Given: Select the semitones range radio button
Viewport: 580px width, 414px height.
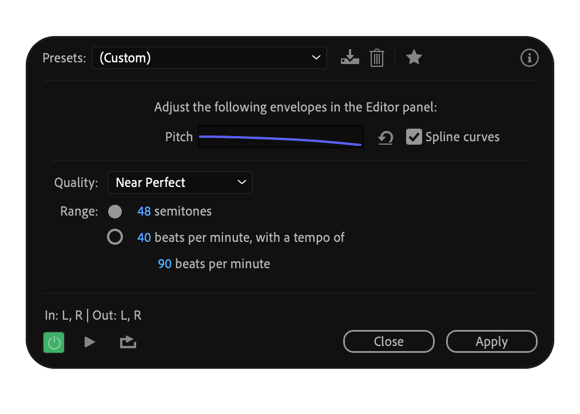Looking at the screenshot, I should coord(115,212).
